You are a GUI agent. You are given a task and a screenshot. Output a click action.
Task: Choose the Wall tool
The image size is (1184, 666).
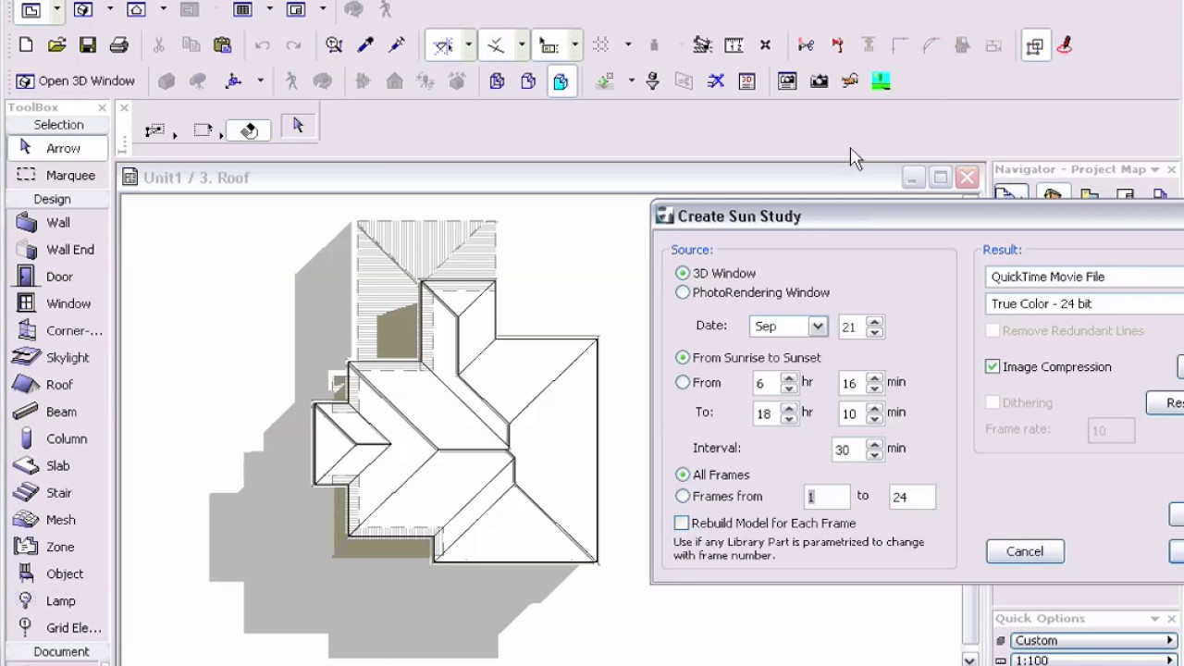(x=57, y=222)
